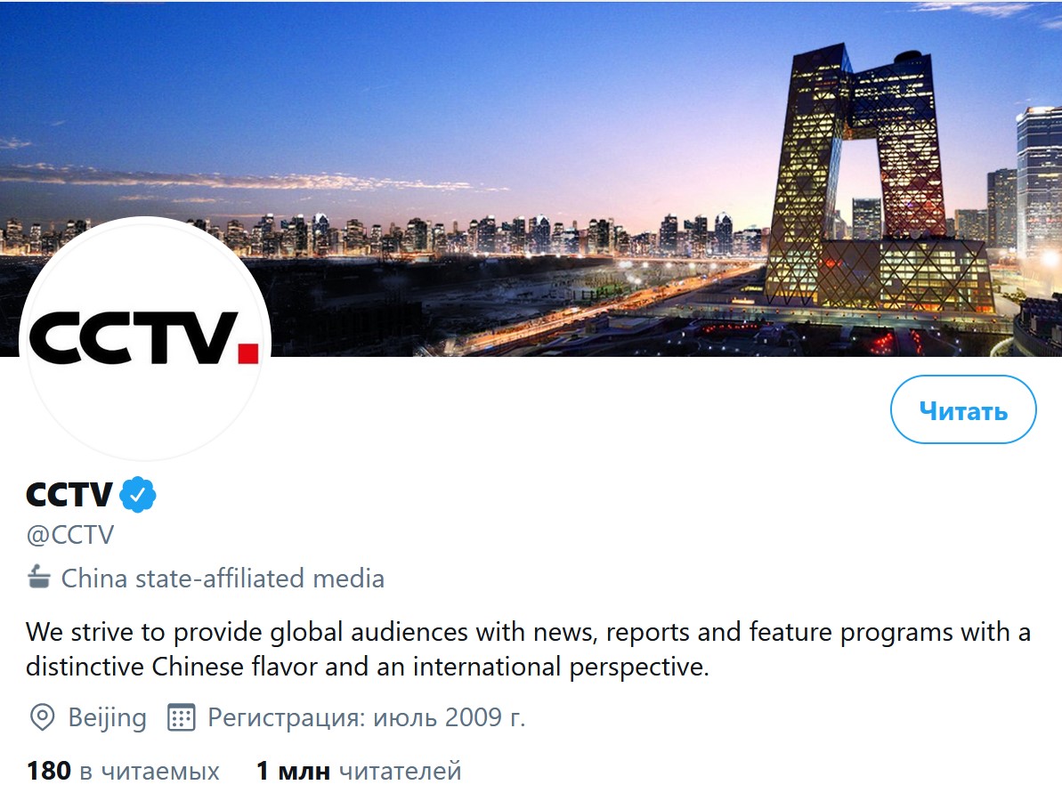Screen dimensions: 1062x793
Task: Open the 180 в читаемых following list
Action: (123, 771)
